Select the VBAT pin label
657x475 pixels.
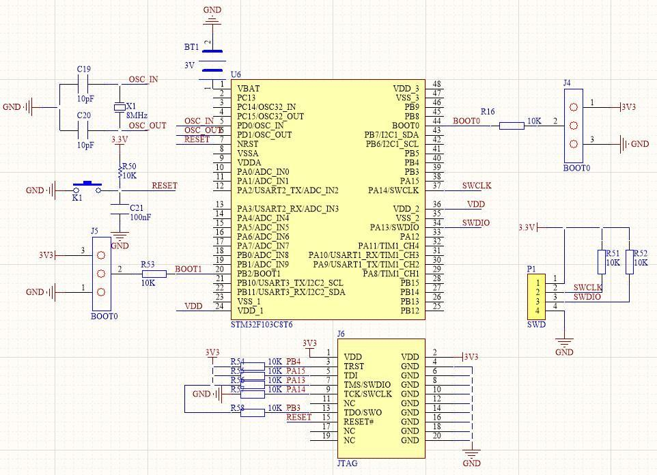tap(249, 89)
